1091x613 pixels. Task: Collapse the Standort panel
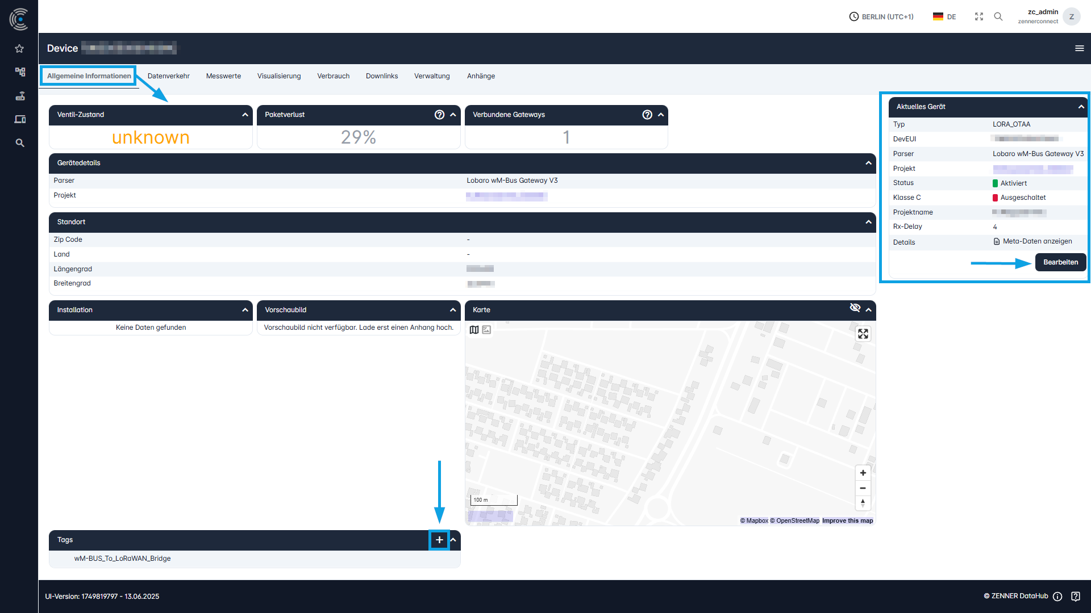coord(868,222)
